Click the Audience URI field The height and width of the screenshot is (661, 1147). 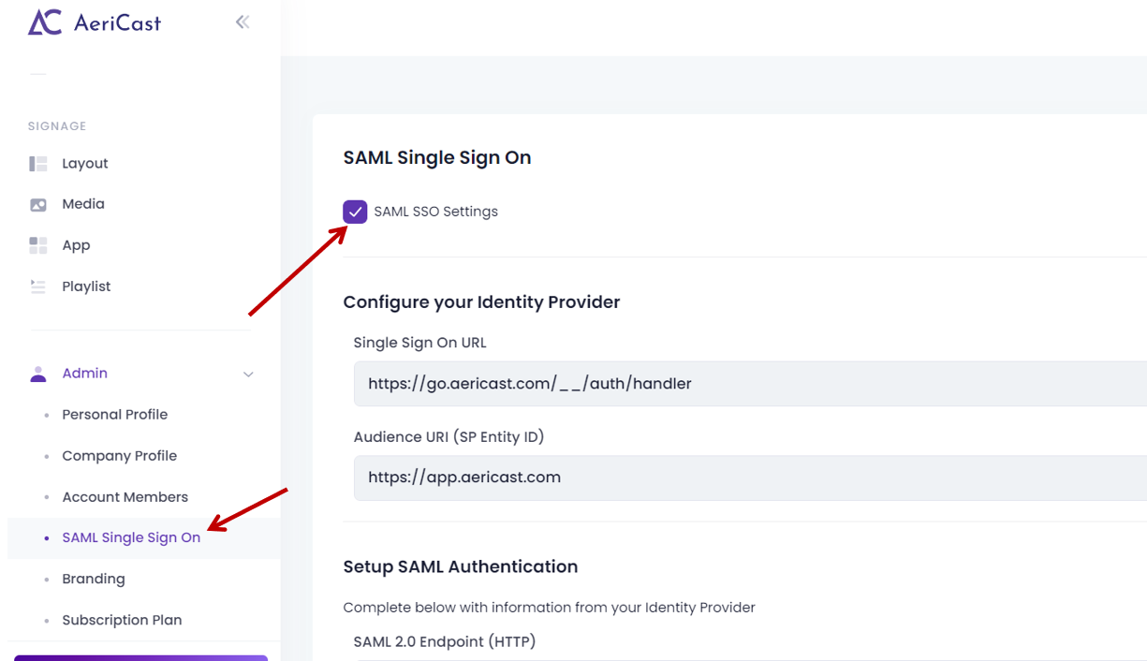(750, 477)
